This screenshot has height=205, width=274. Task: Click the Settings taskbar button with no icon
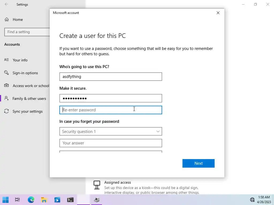point(83,200)
